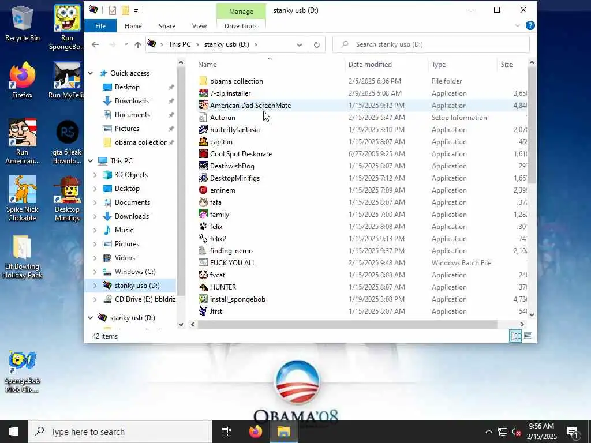Select the gta 6 leak download icon
Image resolution: width=591 pixels, height=443 pixels.
pos(67,142)
